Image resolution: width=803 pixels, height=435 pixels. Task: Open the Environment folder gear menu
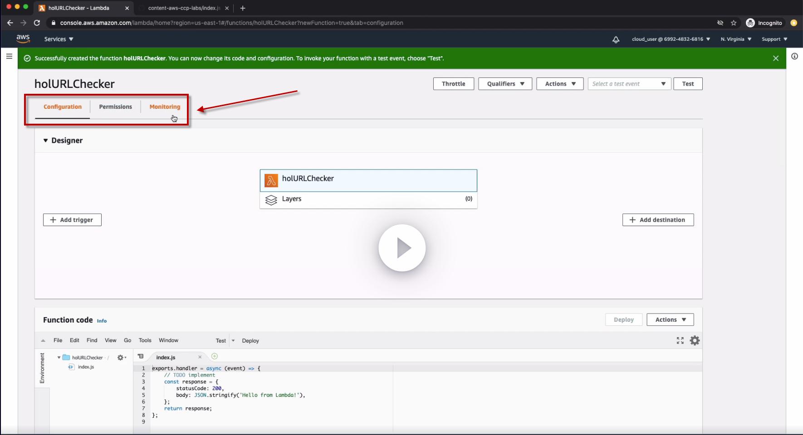coord(122,358)
